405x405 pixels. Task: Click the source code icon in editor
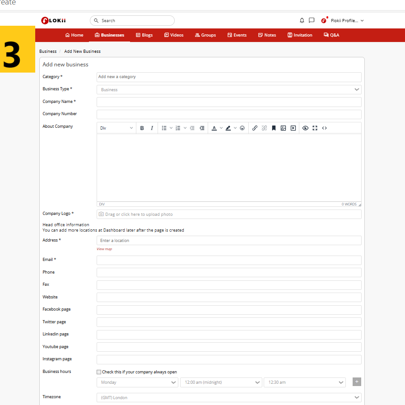pos(324,128)
